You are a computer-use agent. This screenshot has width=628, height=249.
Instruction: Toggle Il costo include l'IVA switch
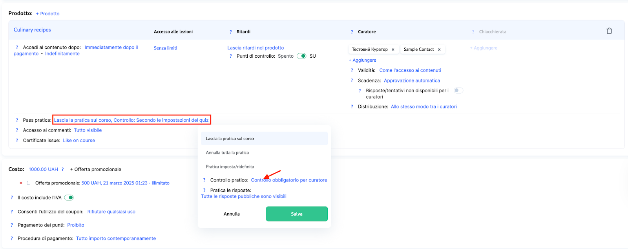(x=69, y=198)
